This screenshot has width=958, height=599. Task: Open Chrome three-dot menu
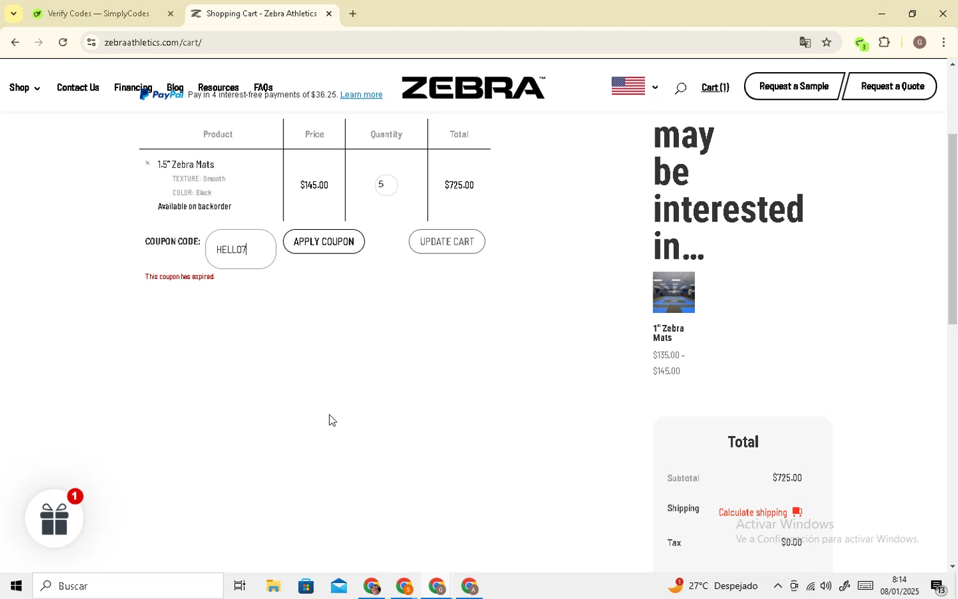pos(944,43)
